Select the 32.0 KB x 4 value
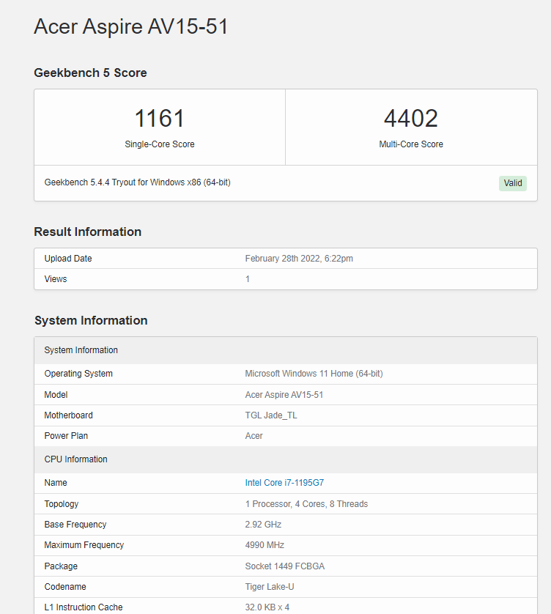Image resolution: width=551 pixels, height=614 pixels. tap(267, 607)
